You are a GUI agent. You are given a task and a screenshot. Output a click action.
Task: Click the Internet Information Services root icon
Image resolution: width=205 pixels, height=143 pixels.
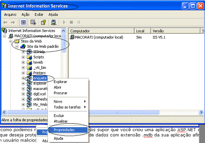(x=4, y=31)
